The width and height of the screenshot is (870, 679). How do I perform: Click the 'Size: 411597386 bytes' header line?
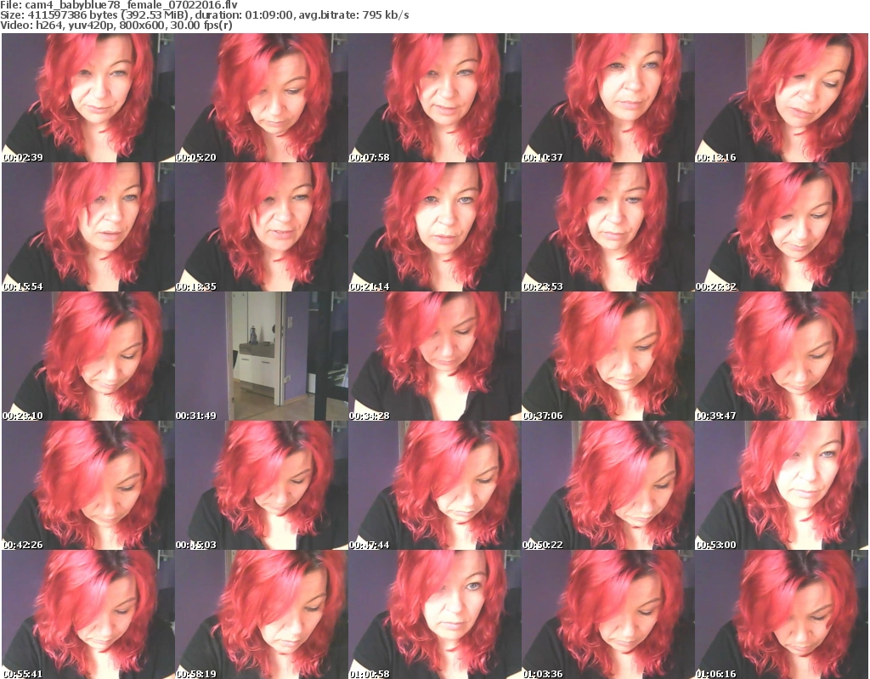point(204,15)
